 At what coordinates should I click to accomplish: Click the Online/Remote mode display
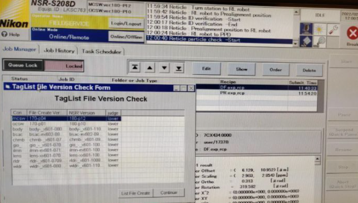coord(69,37)
